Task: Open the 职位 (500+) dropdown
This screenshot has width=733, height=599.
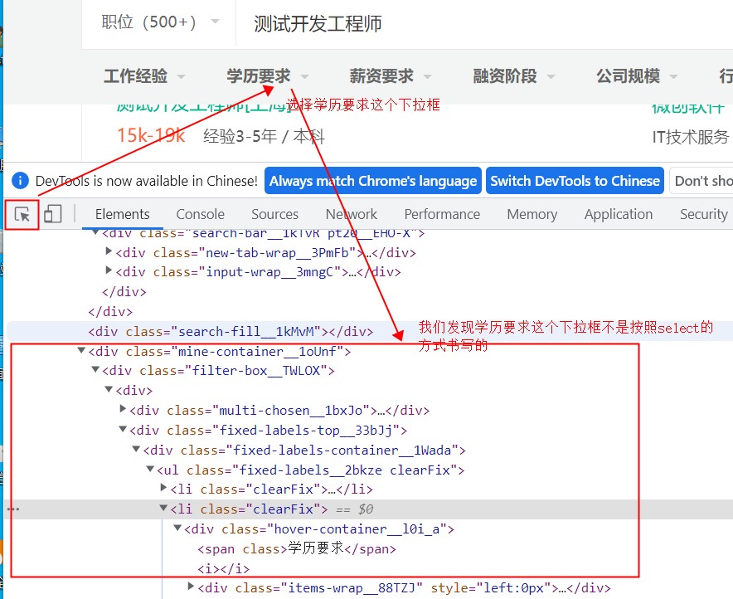Action: click(x=160, y=22)
